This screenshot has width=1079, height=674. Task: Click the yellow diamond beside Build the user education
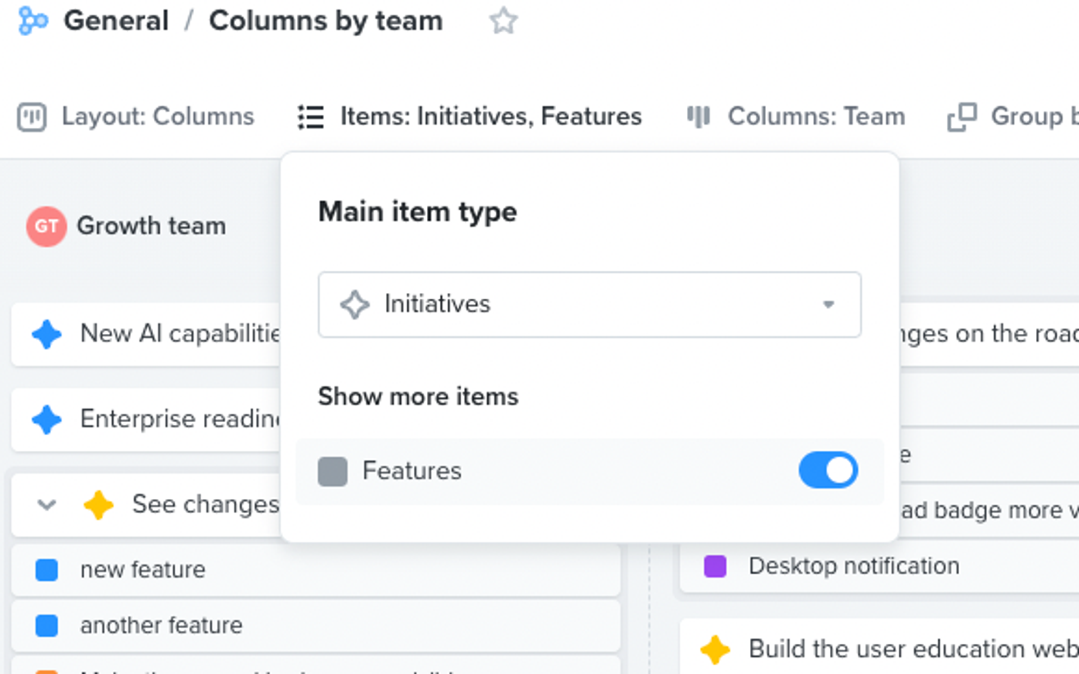point(714,649)
